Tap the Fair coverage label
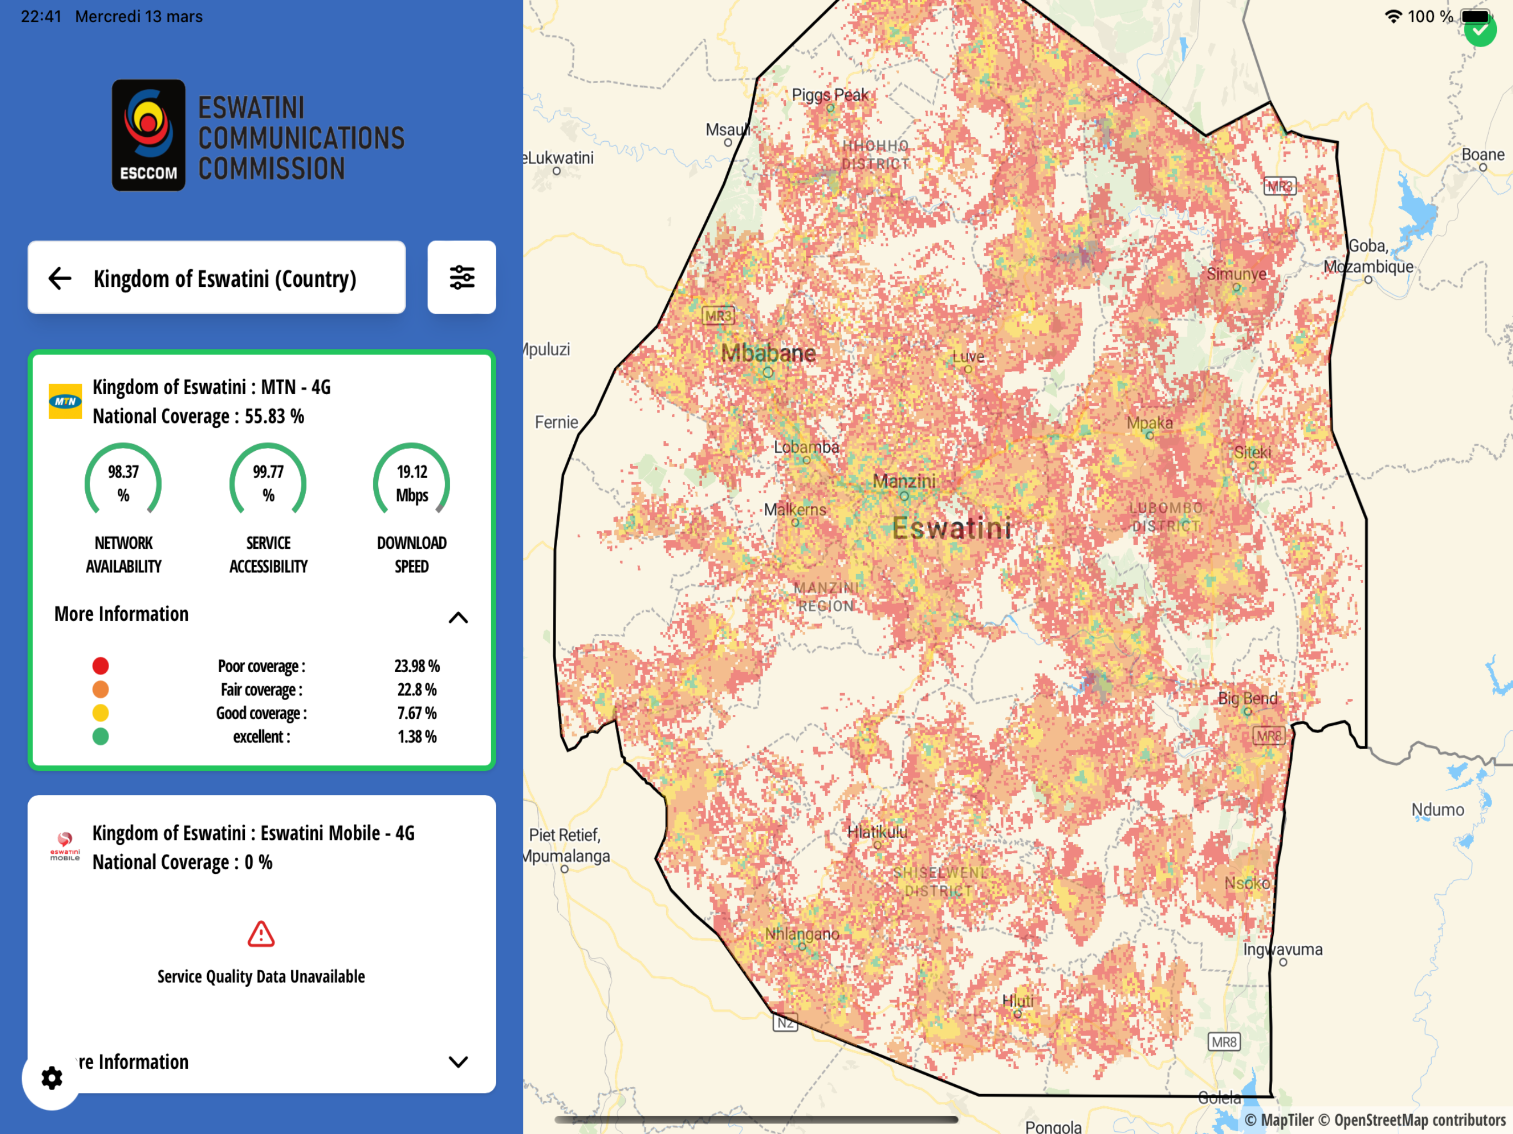 (x=261, y=689)
